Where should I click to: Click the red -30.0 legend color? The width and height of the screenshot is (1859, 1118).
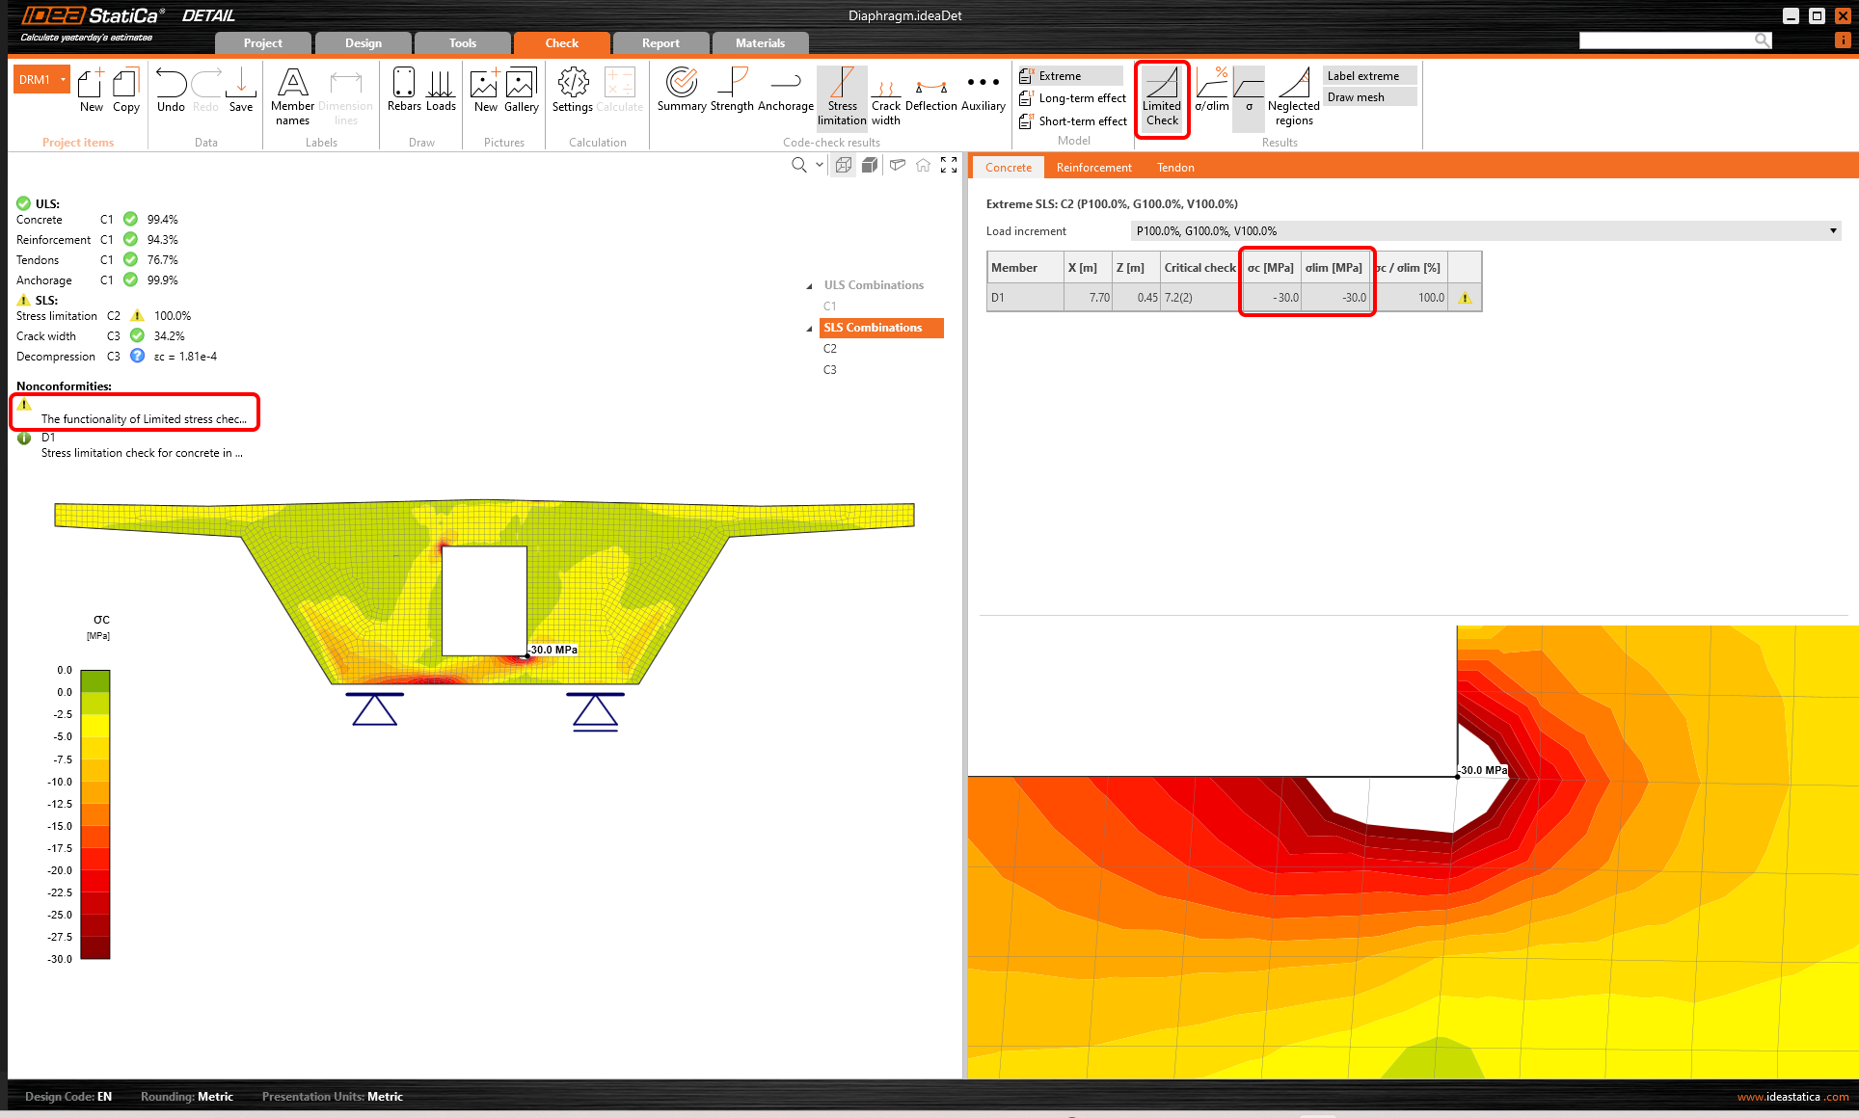pyautogui.click(x=95, y=949)
